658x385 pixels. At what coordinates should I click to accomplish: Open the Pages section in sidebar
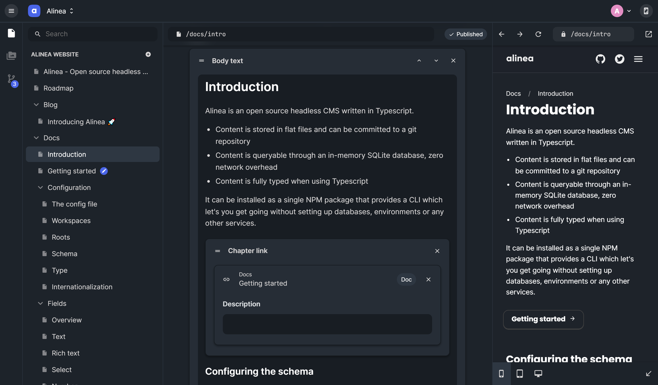pyautogui.click(x=11, y=33)
